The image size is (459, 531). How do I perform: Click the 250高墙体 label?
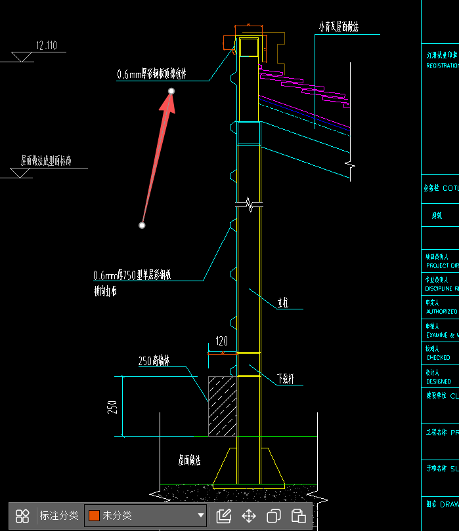(154, 361)
